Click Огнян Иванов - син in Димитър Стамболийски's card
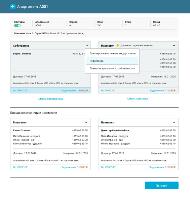 (x=112, y=140)
